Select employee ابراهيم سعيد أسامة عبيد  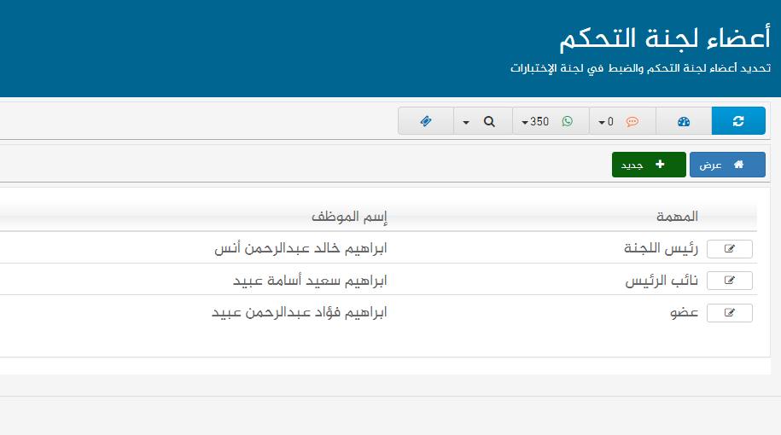pyautogui.click(x=310, y=281)
